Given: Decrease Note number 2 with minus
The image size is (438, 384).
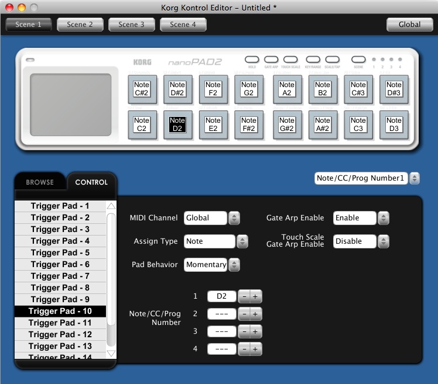Looking at the screenshot, I should pyautogui.click(x=244, y=314).
